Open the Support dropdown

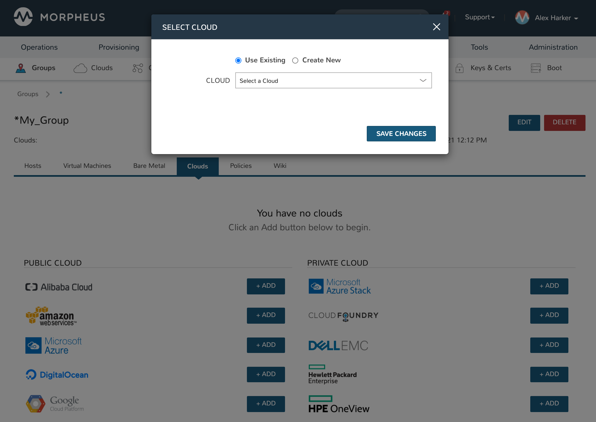coord(479,17)
